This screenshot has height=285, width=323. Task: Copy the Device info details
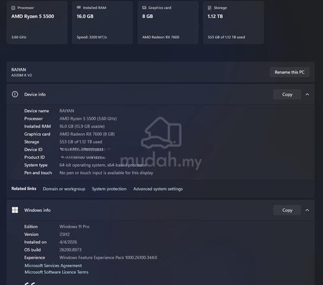287,94
